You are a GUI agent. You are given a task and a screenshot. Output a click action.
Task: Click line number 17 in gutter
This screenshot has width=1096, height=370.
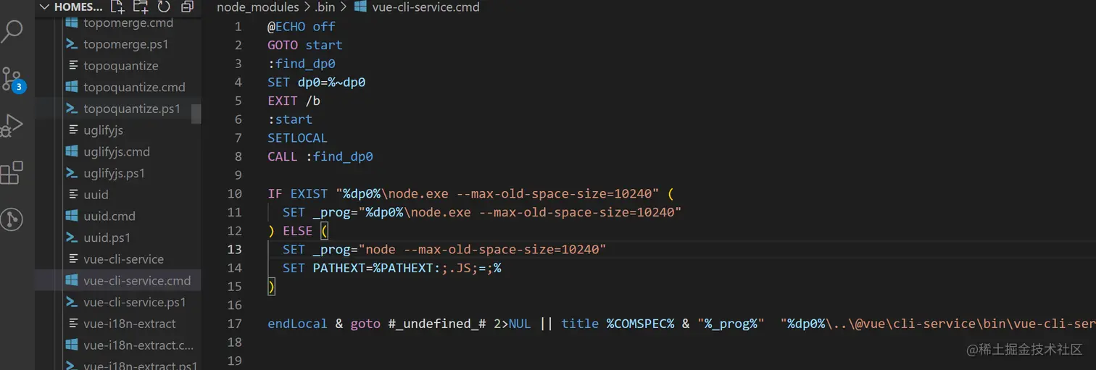234,324
